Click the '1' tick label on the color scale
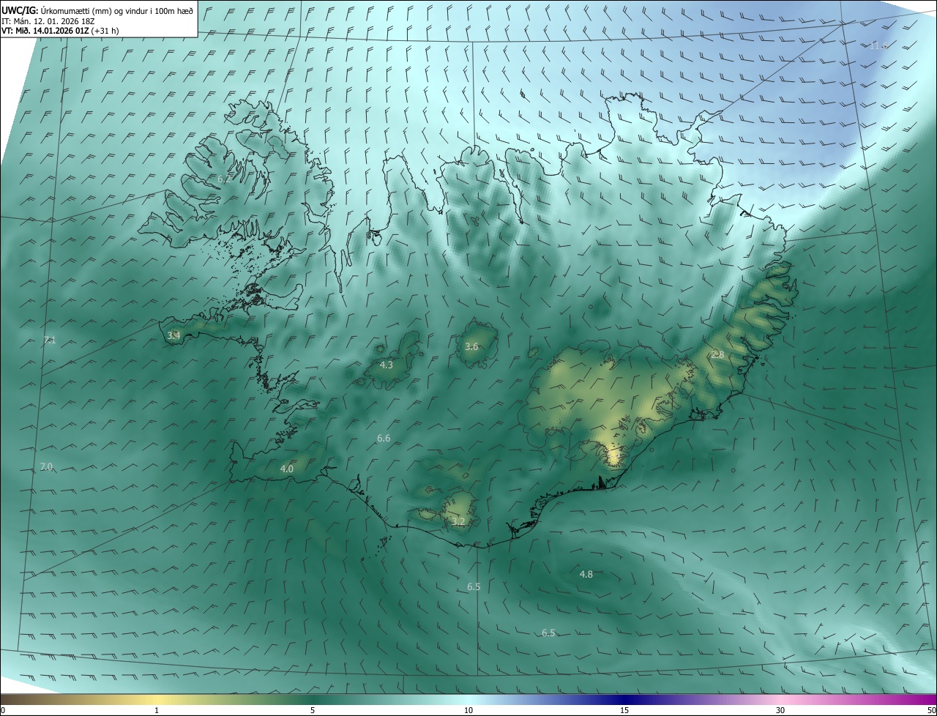This screenshot has width=937, height=716. 157,710
